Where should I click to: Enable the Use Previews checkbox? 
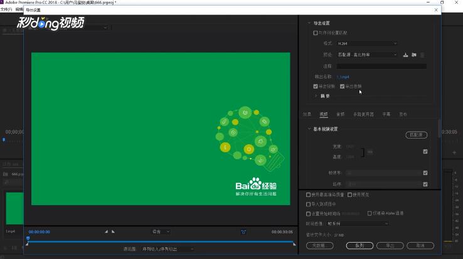click(349, 194)
